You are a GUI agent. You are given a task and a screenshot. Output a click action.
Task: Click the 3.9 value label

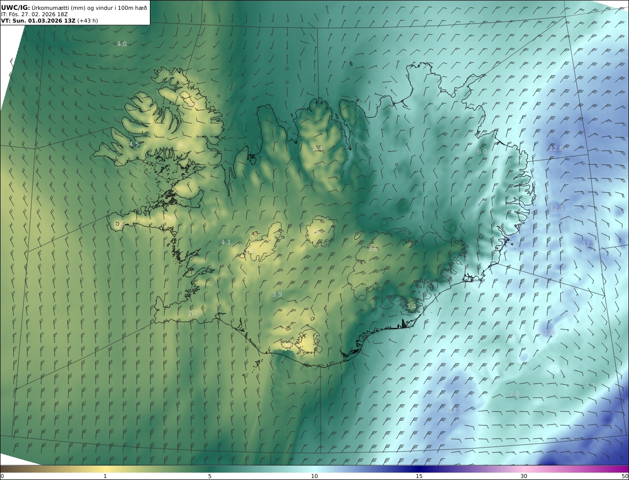click(277, 294)
